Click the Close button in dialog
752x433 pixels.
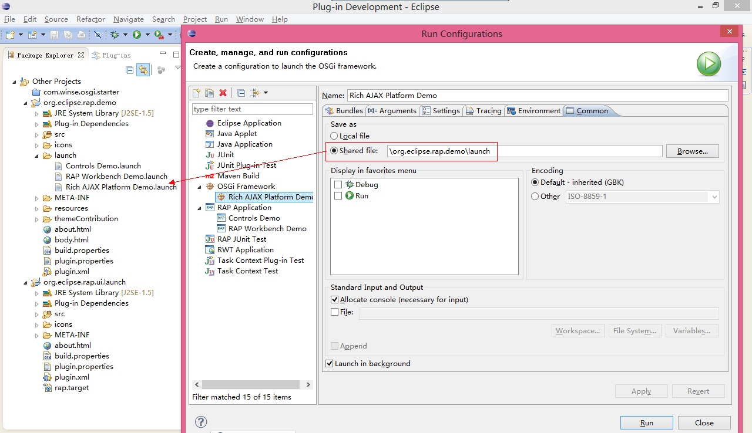tap(704, 422)
